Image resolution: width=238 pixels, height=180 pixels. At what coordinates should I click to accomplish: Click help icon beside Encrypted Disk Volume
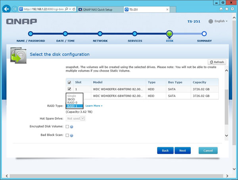click(x=71, y=127)
